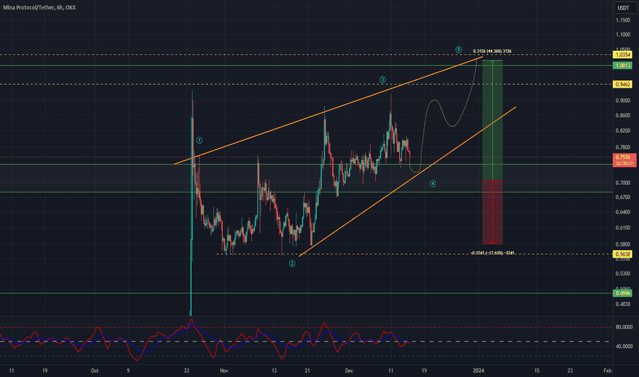Click the 0.5300 price axis tick
639x377 pixels.
click(623, 273)
